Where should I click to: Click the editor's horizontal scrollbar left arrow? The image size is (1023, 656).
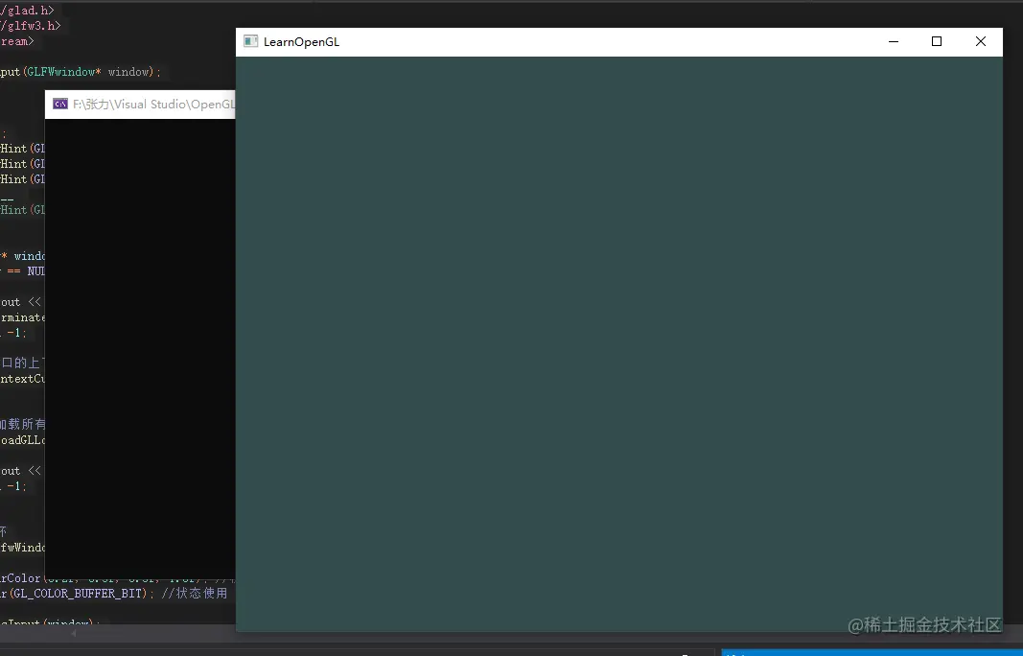74,632
